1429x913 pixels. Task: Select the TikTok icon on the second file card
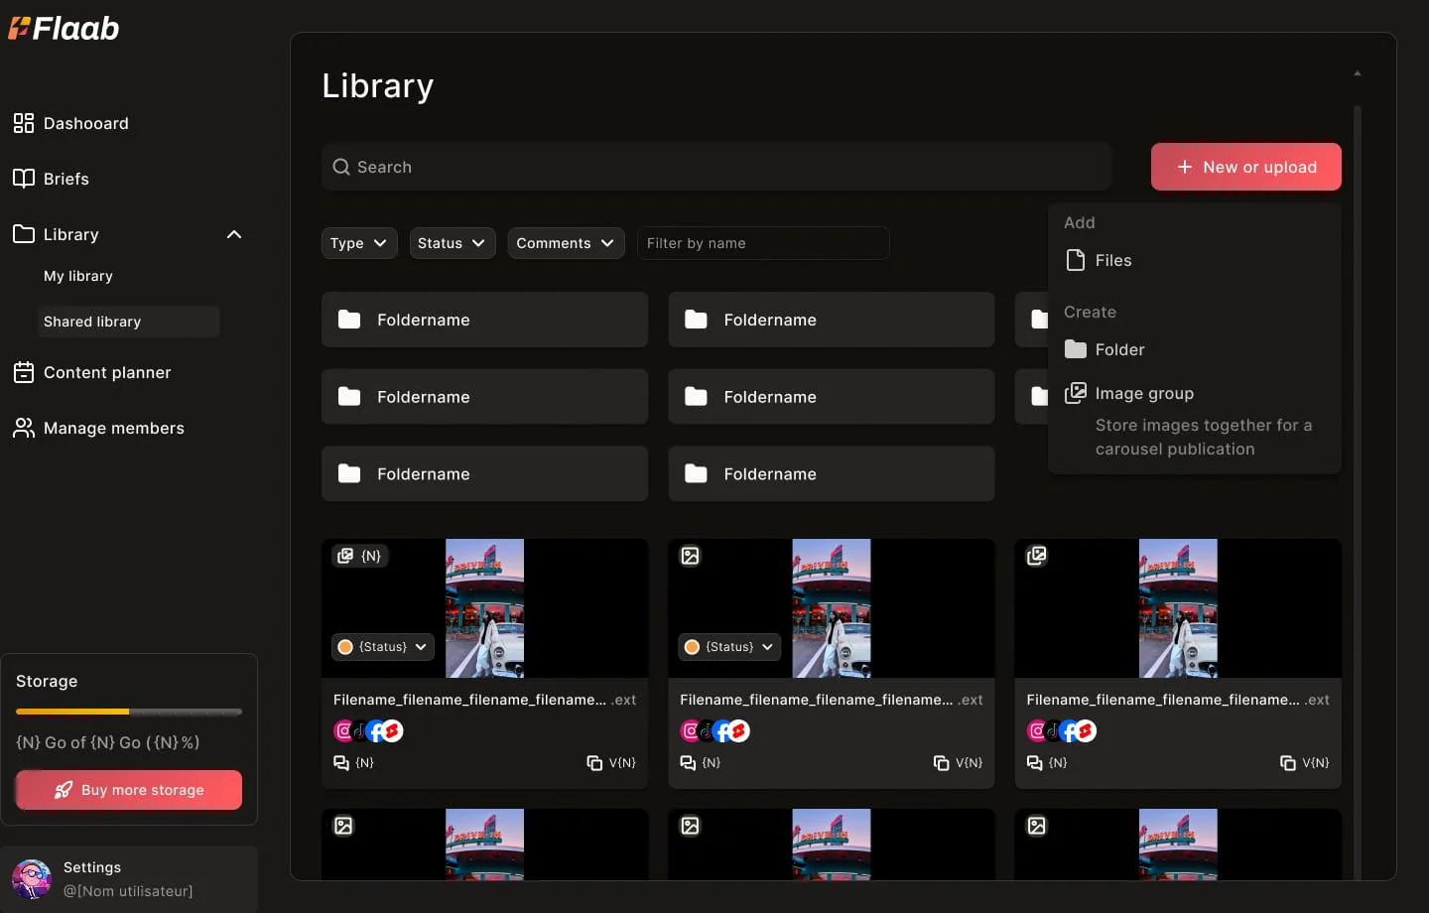pos(706,730)
